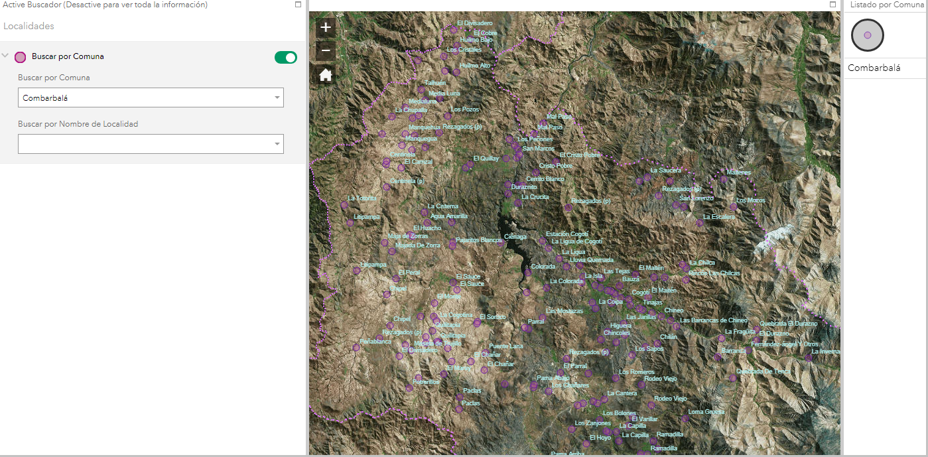
Task: Click inside the Nombre de Localidad field
Action: [143, 144]
